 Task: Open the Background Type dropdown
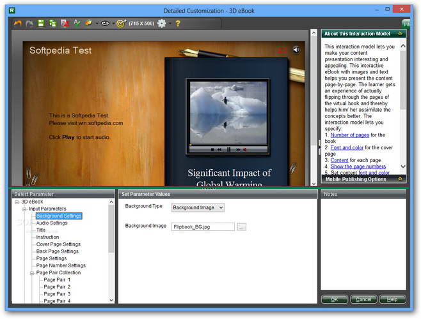point(198,207)
